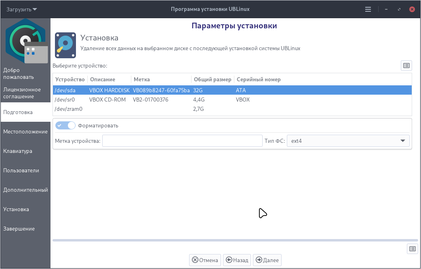Sort by the Общий размер column header
421x269 pixels.
(212, 79)
